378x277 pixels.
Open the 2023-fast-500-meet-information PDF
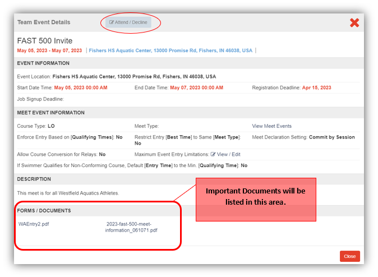click(131, 227)
